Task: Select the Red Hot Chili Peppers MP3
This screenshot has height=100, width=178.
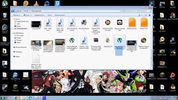Action: point(96,26)
